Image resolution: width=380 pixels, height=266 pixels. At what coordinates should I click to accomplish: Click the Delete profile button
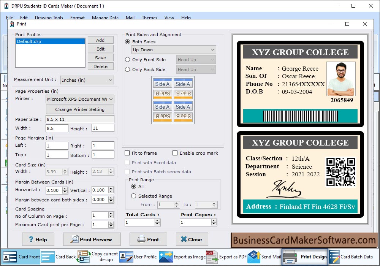tap(100, 66)
